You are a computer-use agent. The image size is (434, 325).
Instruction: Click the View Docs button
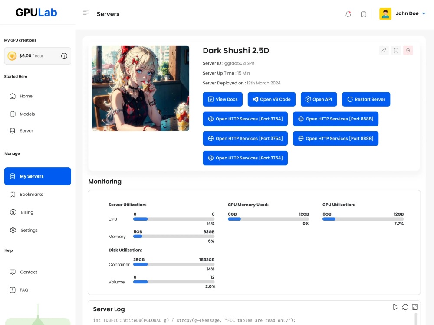(x=223, y=99)
